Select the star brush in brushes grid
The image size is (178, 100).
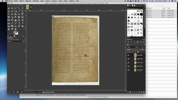click(x=128, y=17)
